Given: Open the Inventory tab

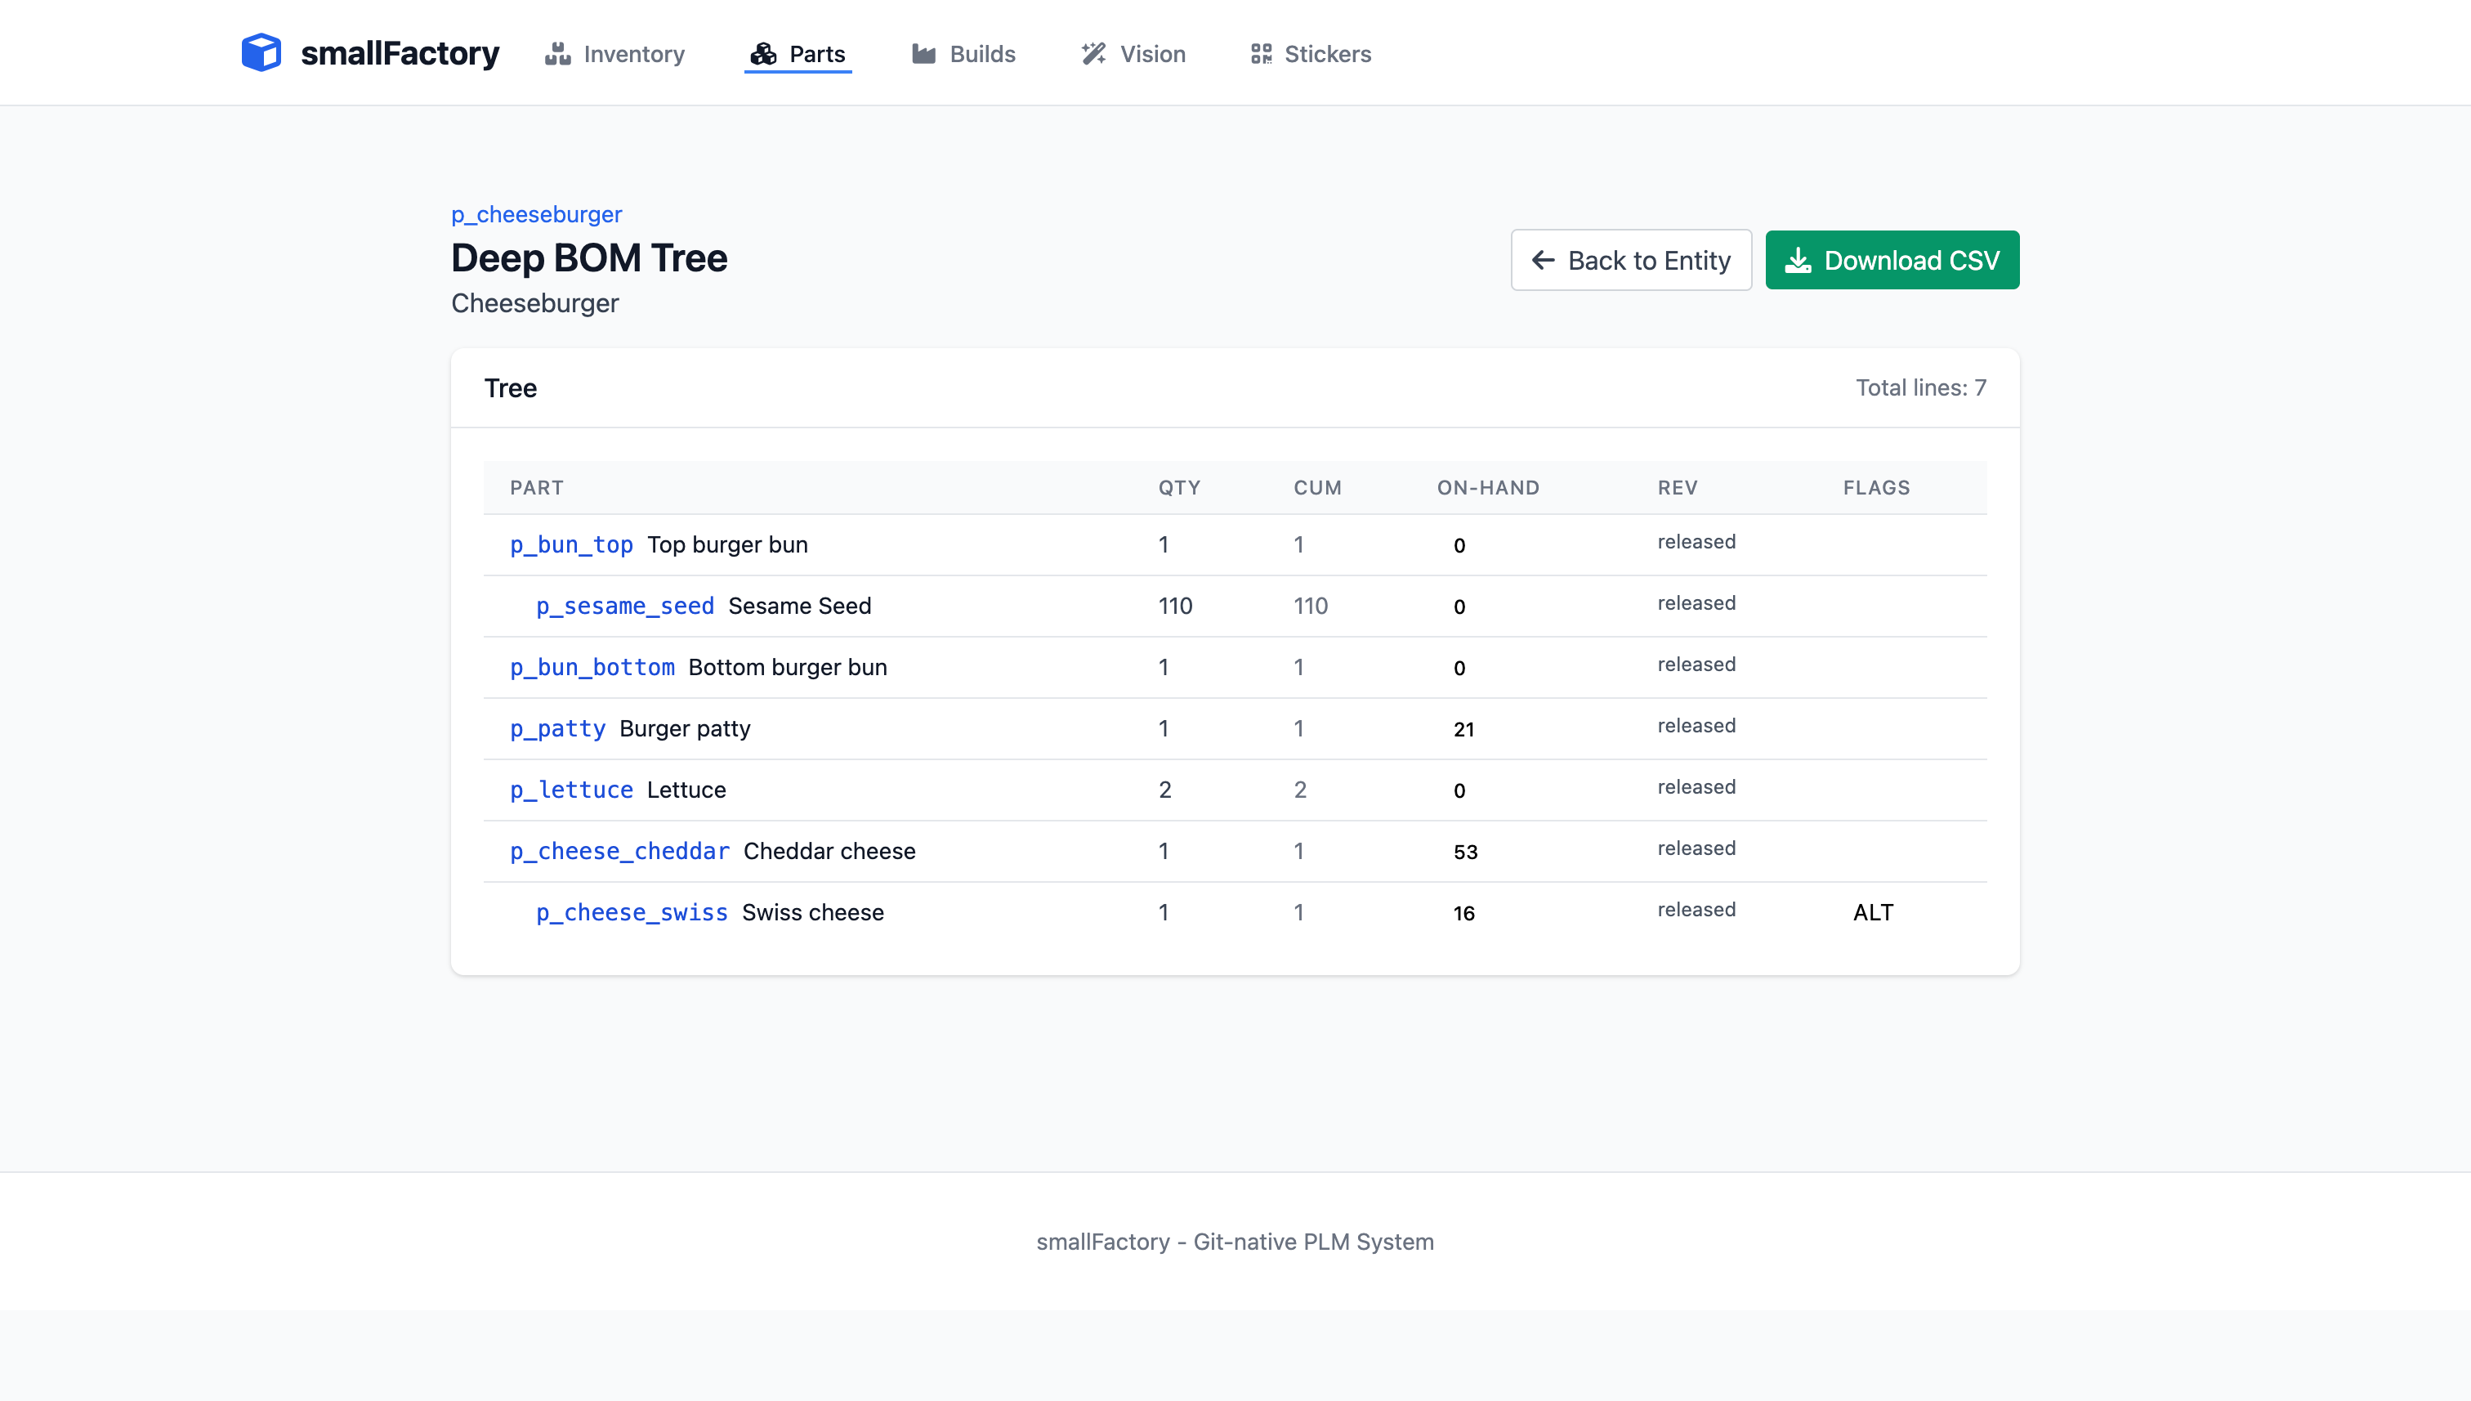Looking at the screenshot, I should [x=634, y=54].
